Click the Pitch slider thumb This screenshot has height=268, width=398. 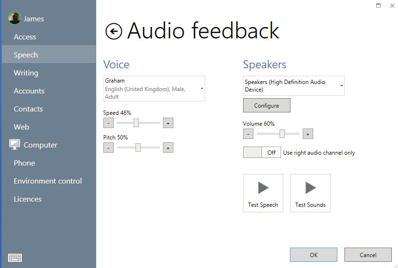point(138,148)
